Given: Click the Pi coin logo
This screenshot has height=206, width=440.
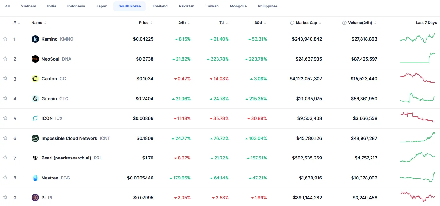Looking at the screenshot, I should point(35,198).
